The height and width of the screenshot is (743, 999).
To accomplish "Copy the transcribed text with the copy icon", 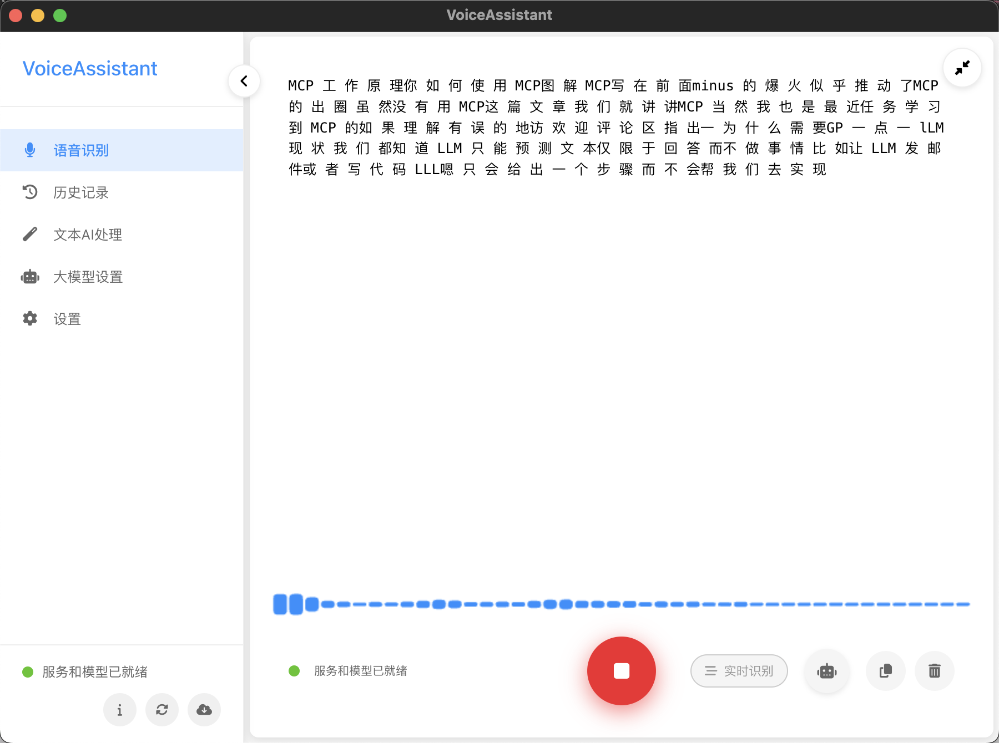I will point(885,671).
